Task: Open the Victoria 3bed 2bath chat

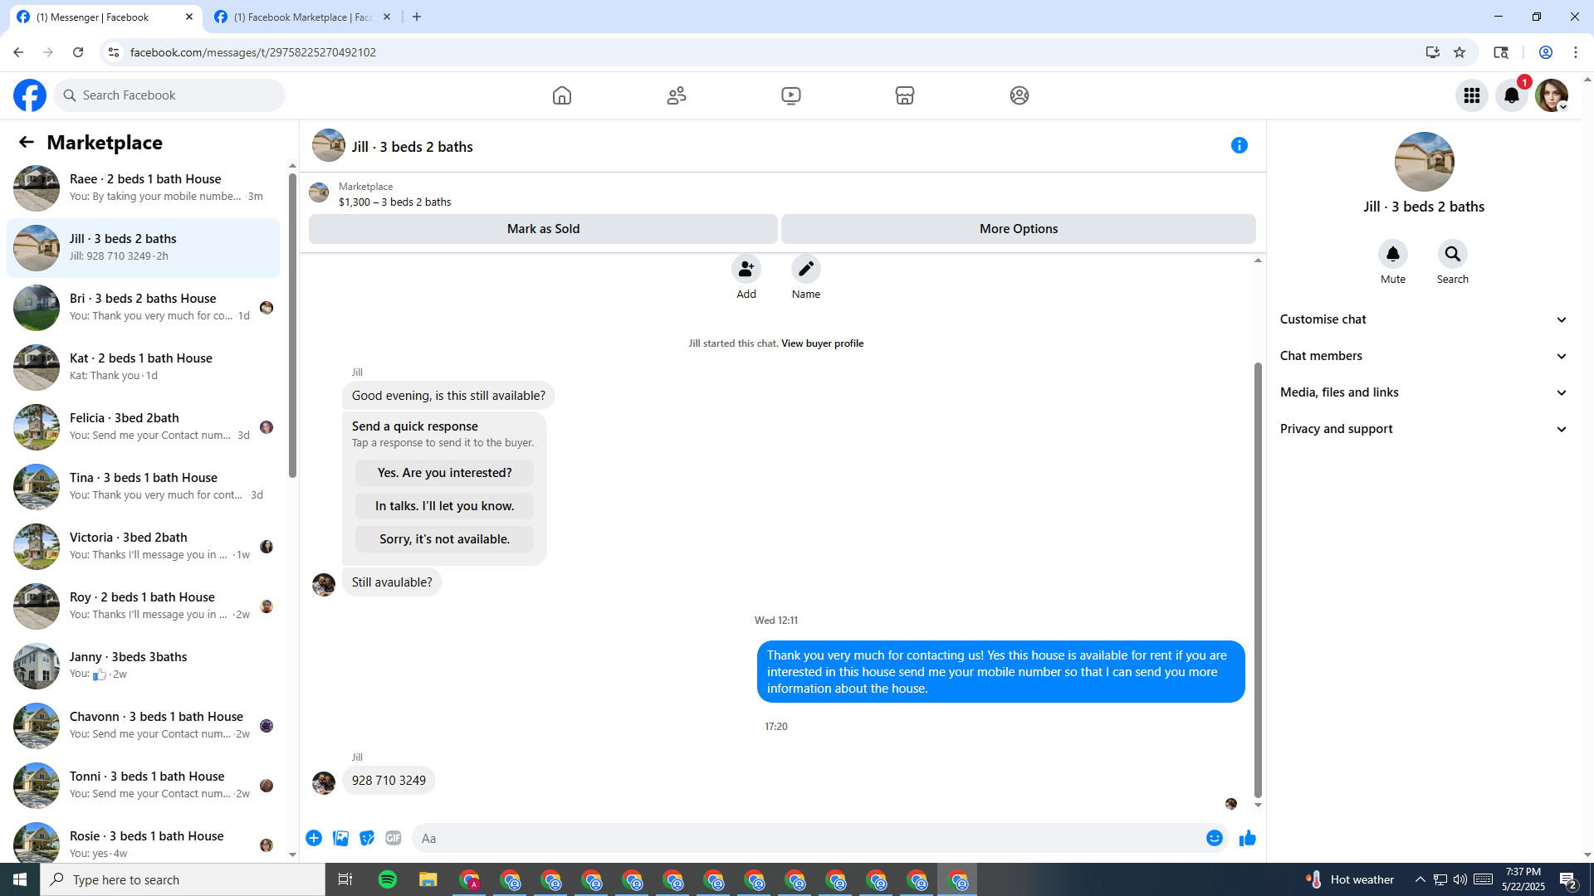Action: point(143,546)
